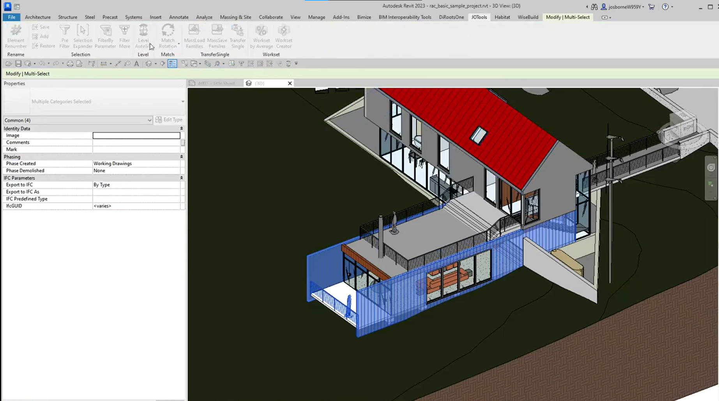719x401 pixels.
Task: Click the Revit application logo
Action: pyautogui.click(x=7, y=6)
